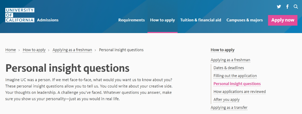Image resolution: width=302 pixels, height=114 pixels.
Task: Select Personal insight questions in sidebar
Action: coord(237,84)
